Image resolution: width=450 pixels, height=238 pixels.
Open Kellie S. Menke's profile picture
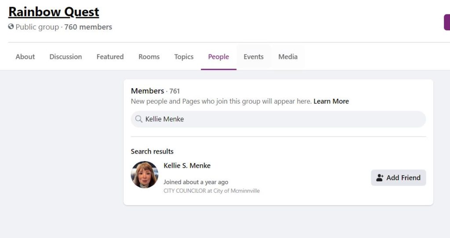(145, 175)
